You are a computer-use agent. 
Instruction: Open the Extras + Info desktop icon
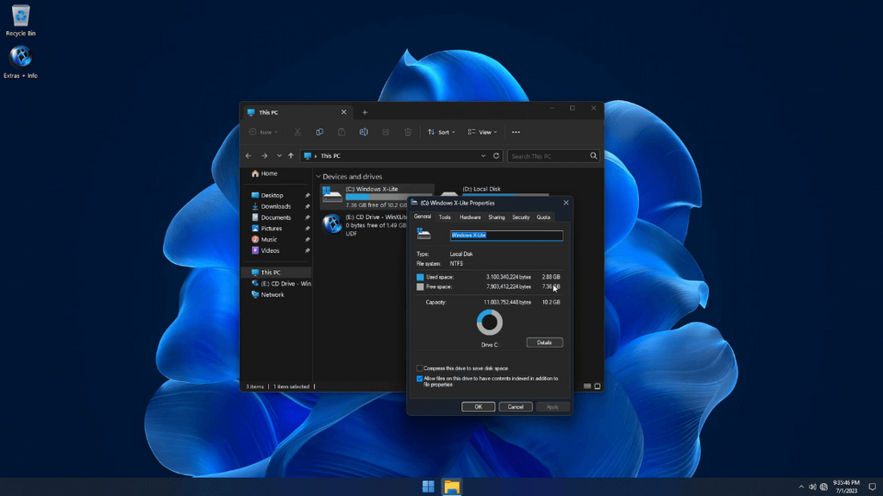pyautogui.click(x=21, y=62)
